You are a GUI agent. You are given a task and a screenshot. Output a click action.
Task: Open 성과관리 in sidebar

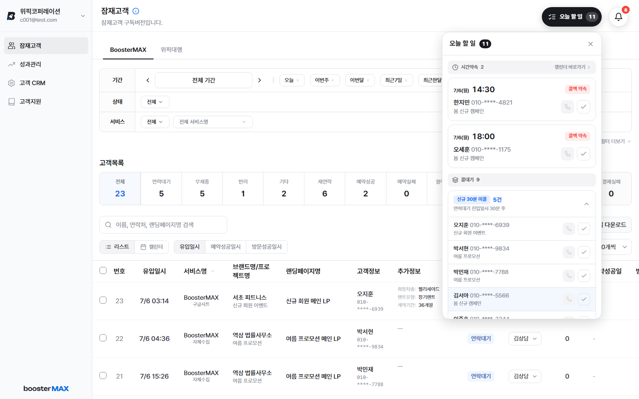46,64
